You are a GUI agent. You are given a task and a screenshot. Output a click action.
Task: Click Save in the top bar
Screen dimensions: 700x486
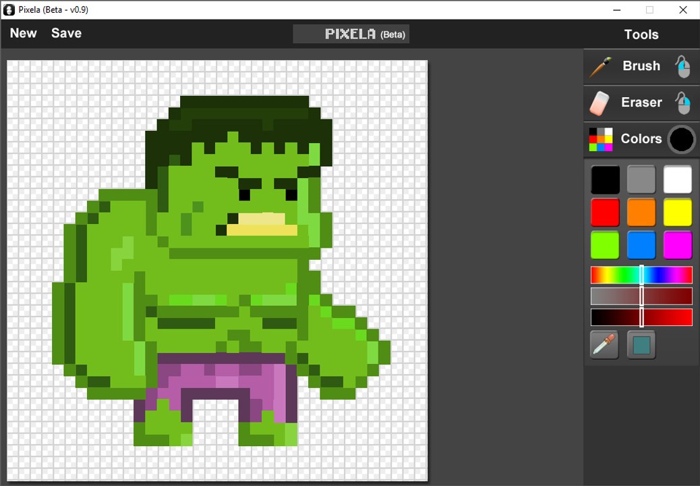click(x=66, y=33)
